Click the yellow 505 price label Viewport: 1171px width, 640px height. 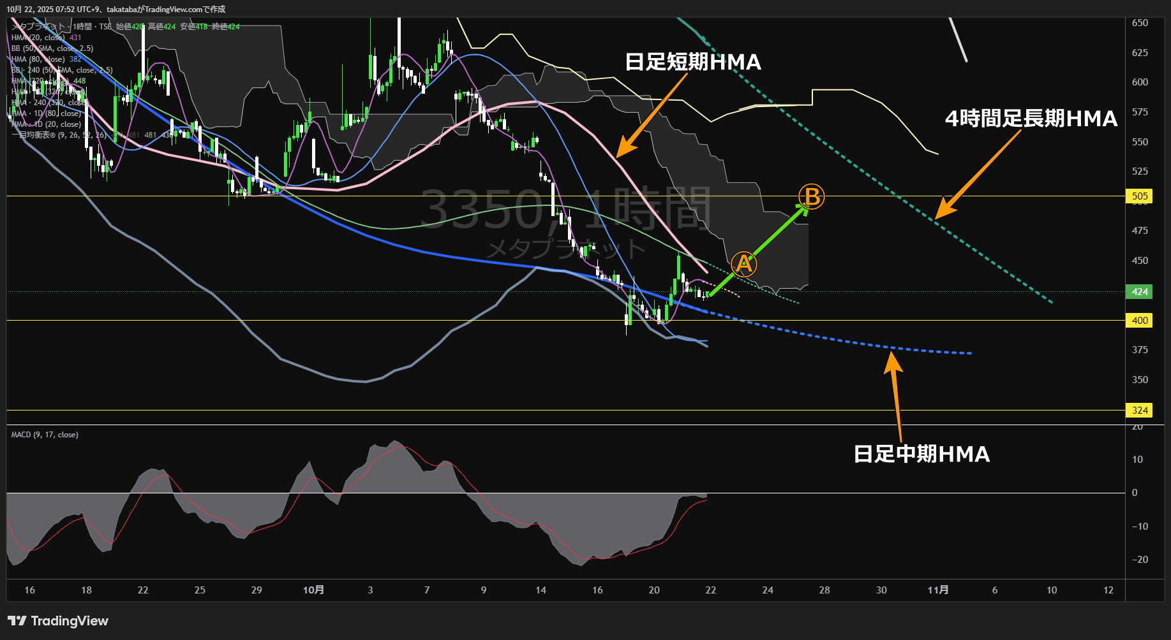pos(1140,196)
